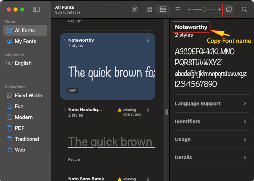This screenshot has width=254, height=181.
Task: Expand the Usage section
Action: pos(212,139)
